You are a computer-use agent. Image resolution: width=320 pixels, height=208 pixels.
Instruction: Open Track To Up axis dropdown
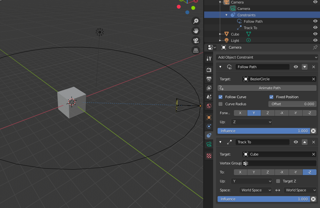(252, 181)
